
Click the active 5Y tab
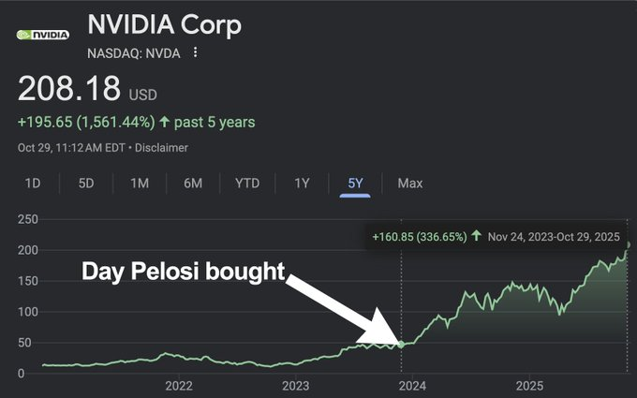click(355, 184)
